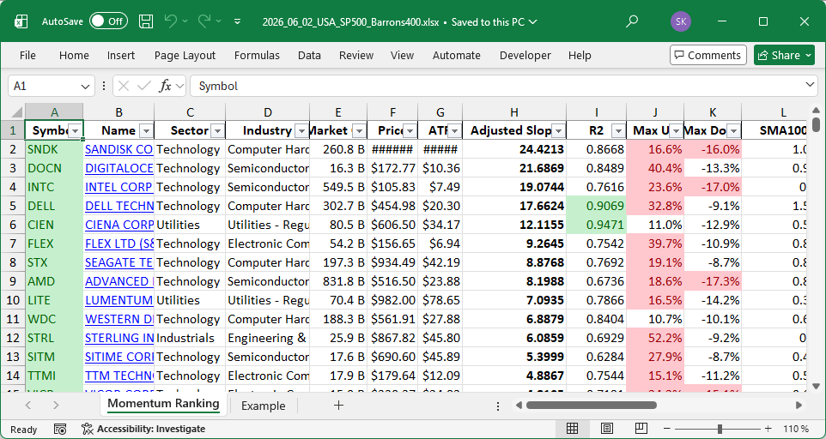
Task: Switch to Page Break Preview icon
Action: (x=641, y=429)
